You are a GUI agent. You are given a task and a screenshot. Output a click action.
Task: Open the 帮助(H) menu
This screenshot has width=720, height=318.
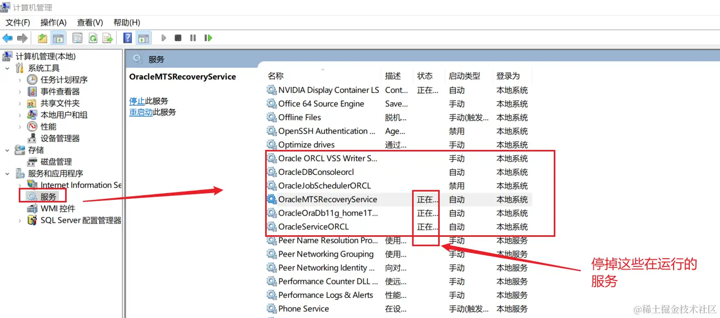point(127,22)
